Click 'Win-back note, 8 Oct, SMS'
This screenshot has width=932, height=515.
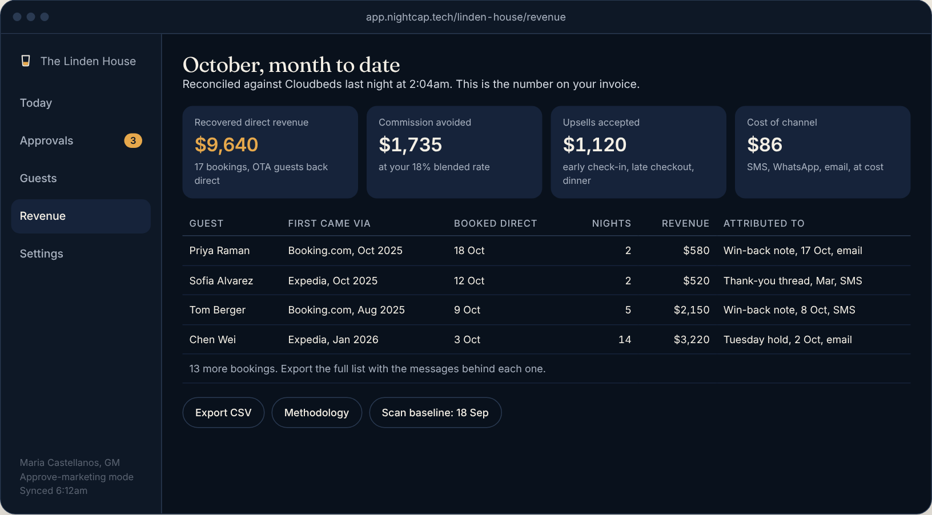coord(789,310)
